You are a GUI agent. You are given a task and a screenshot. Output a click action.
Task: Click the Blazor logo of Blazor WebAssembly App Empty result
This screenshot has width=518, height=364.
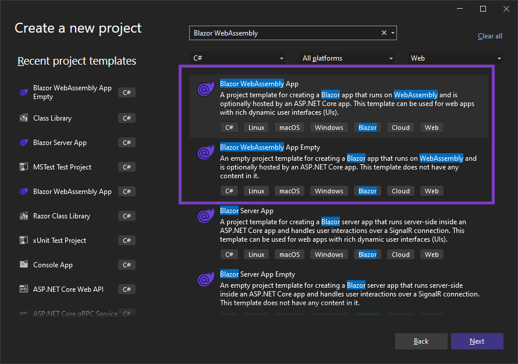[206, 152]
